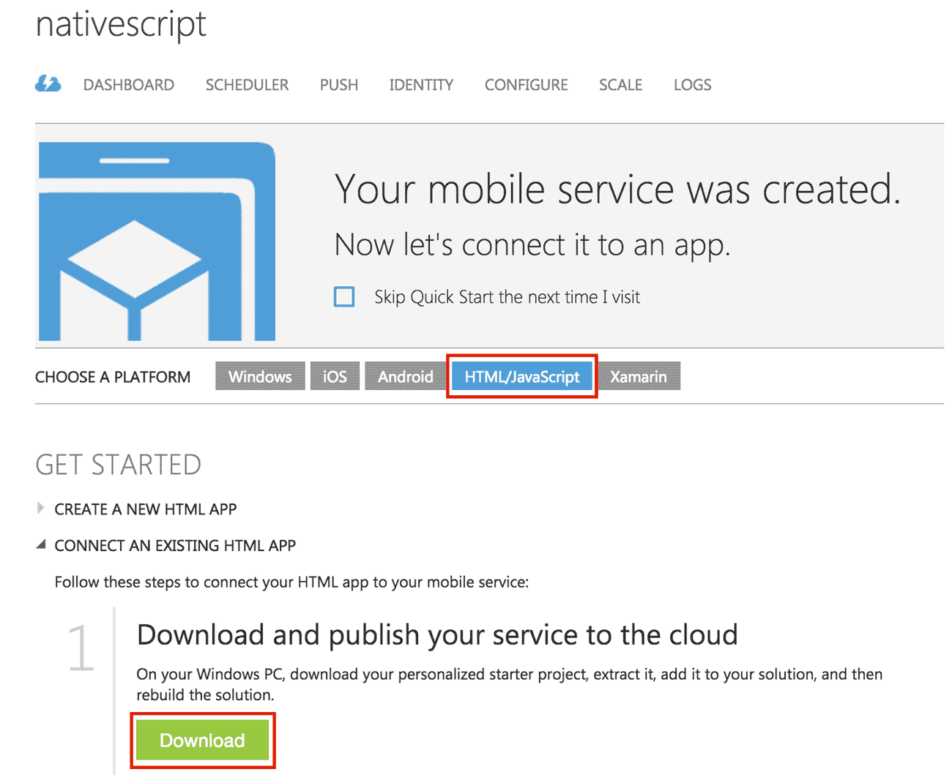Select the Android platform
This screenshot has height=775, width=952.
(x=404, y=376)
